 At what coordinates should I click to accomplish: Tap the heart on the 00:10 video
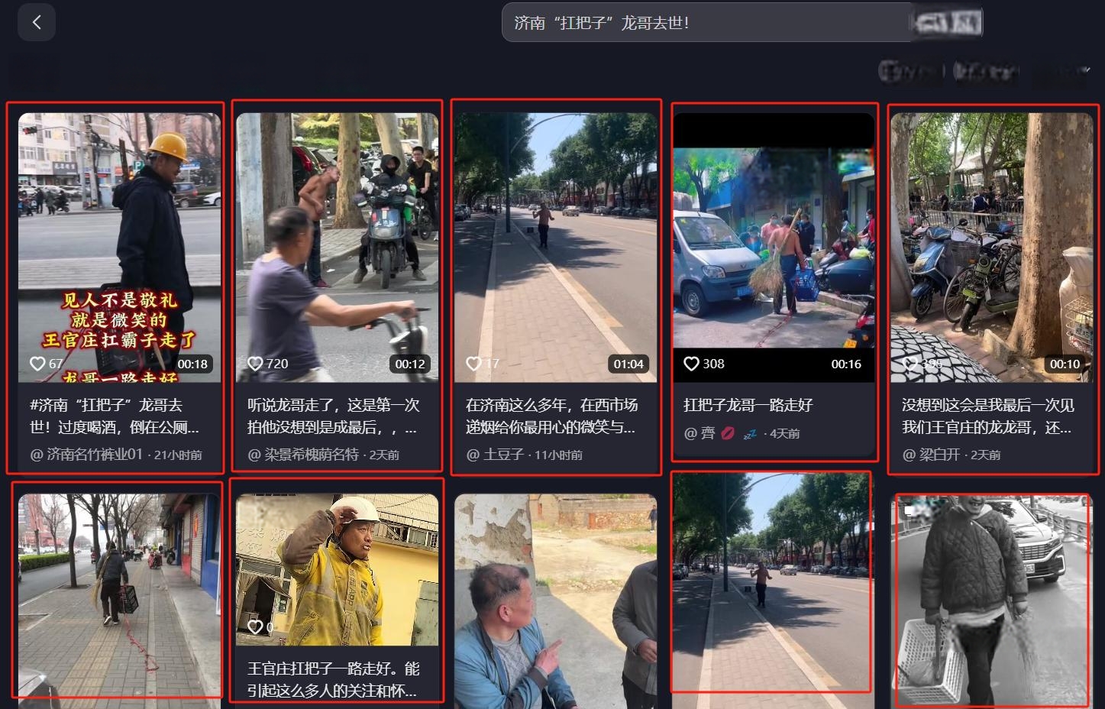click(x=910, y=364)
